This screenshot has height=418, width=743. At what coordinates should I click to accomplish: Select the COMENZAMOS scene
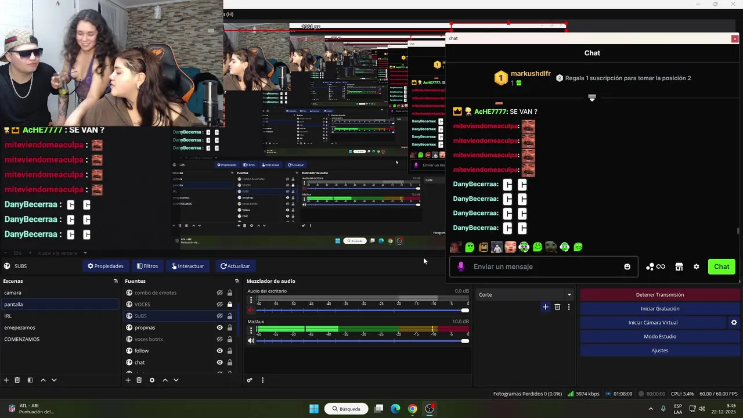[60, 339]
